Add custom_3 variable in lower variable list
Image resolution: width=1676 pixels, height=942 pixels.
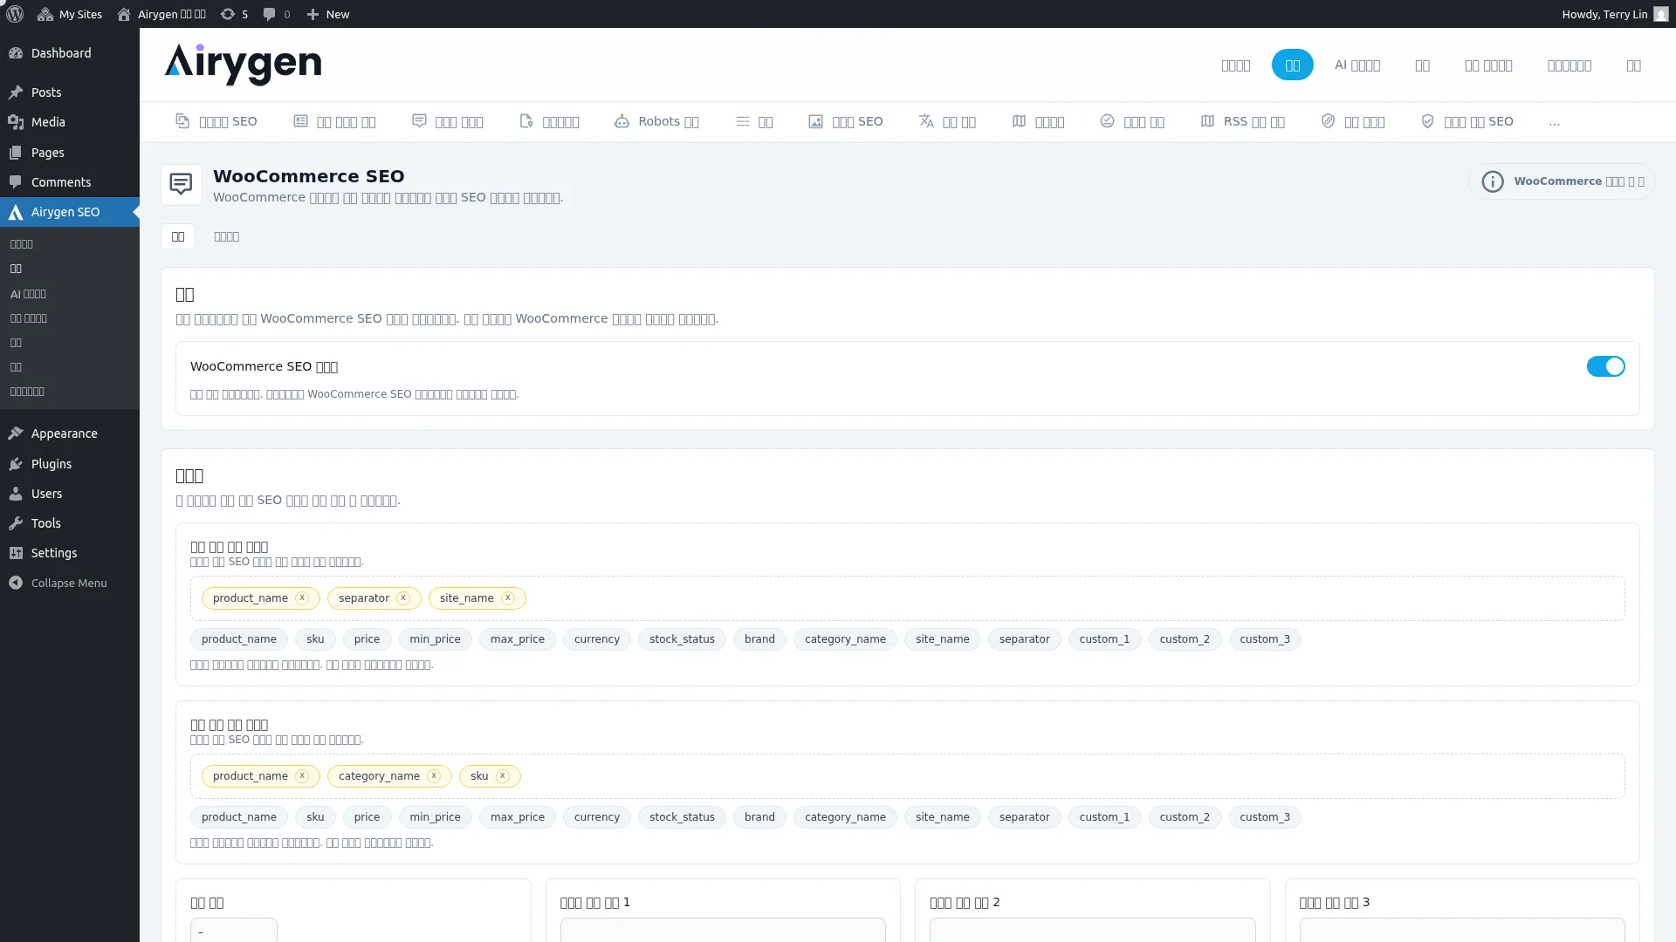(1265, 817)
